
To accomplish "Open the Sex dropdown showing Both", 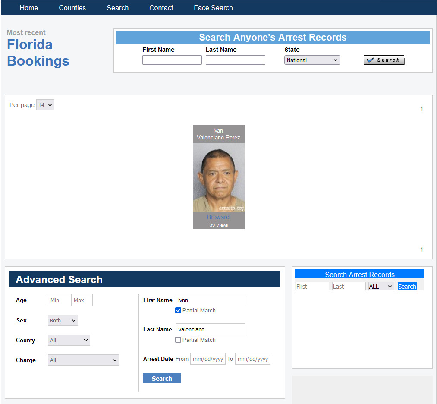I will [x=63, y=320].
